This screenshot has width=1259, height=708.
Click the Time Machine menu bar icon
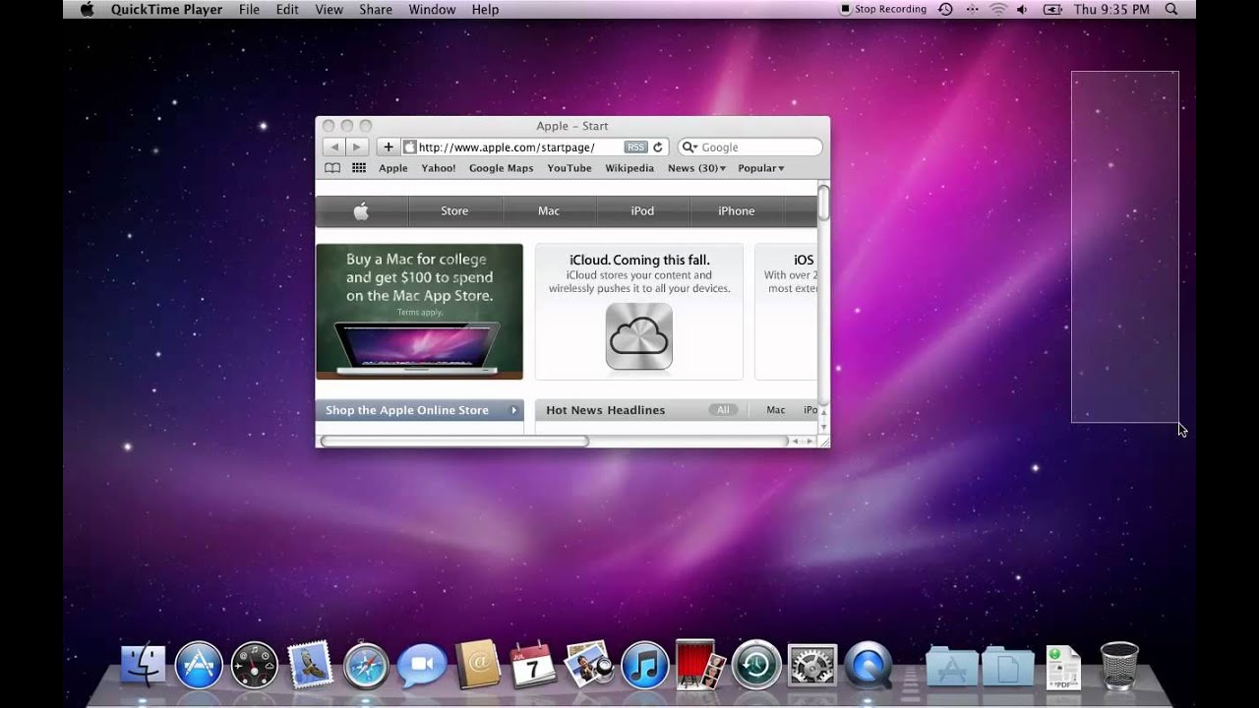click(x=945, y=9)
